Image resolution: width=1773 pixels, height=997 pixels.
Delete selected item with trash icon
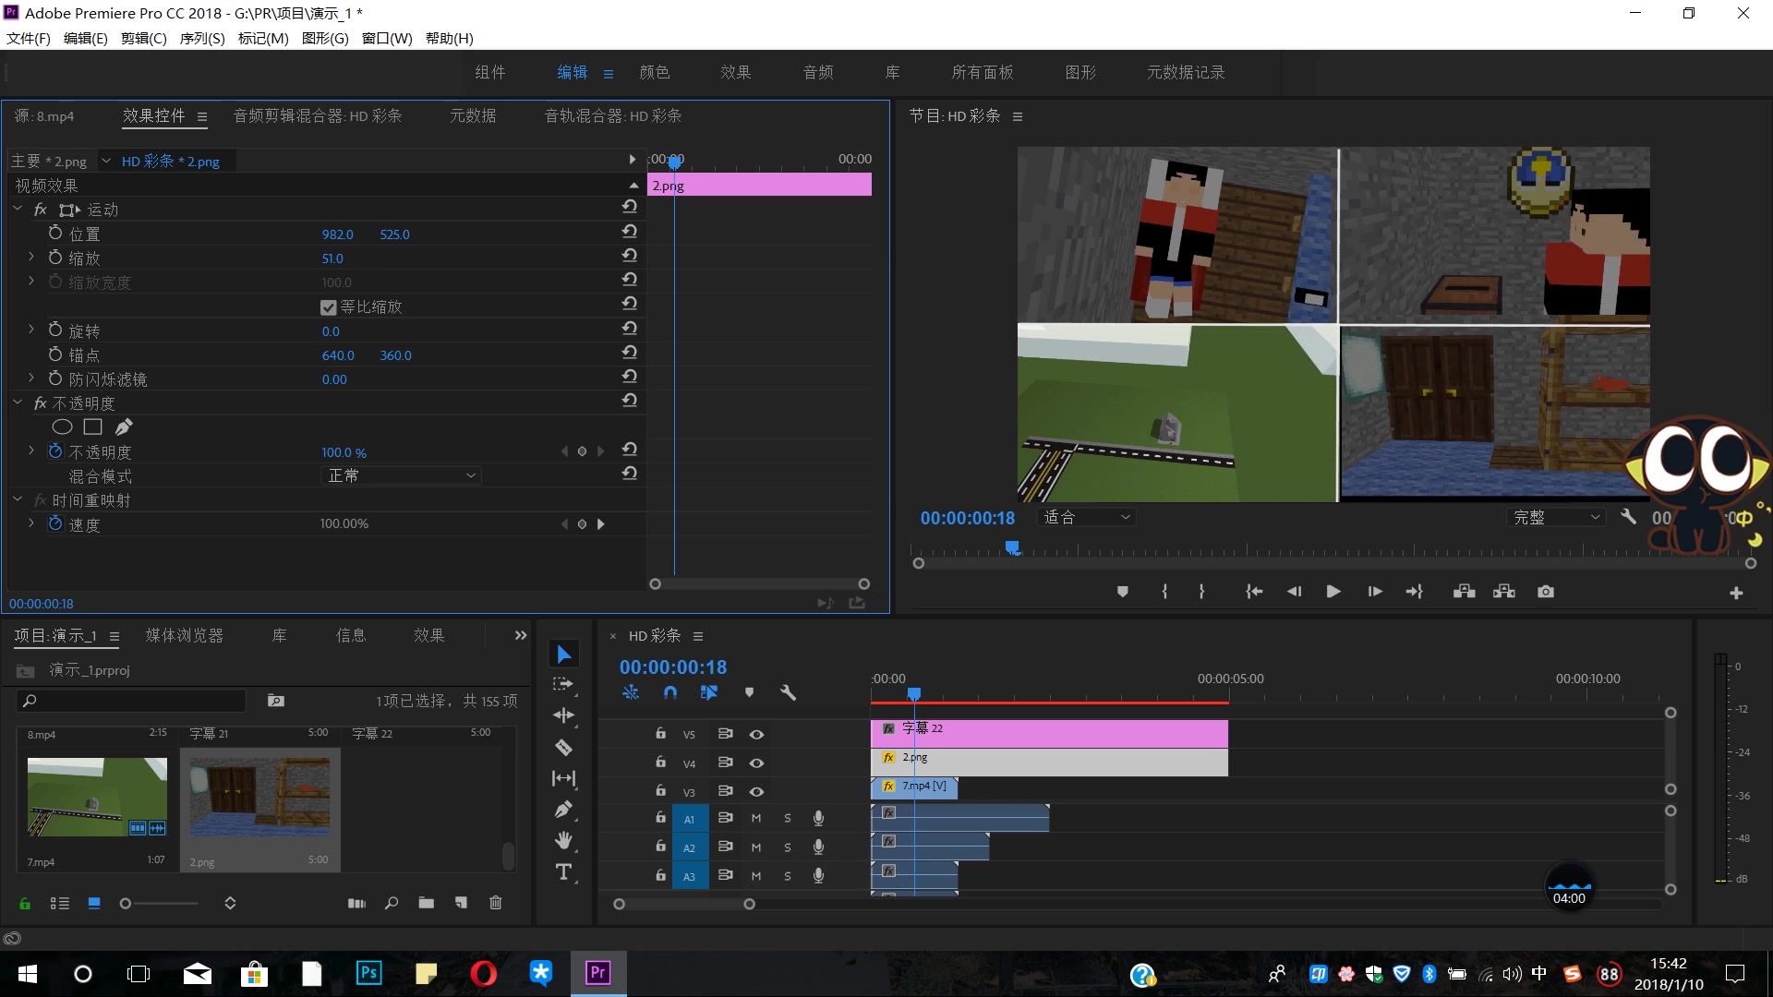[496, 903]
